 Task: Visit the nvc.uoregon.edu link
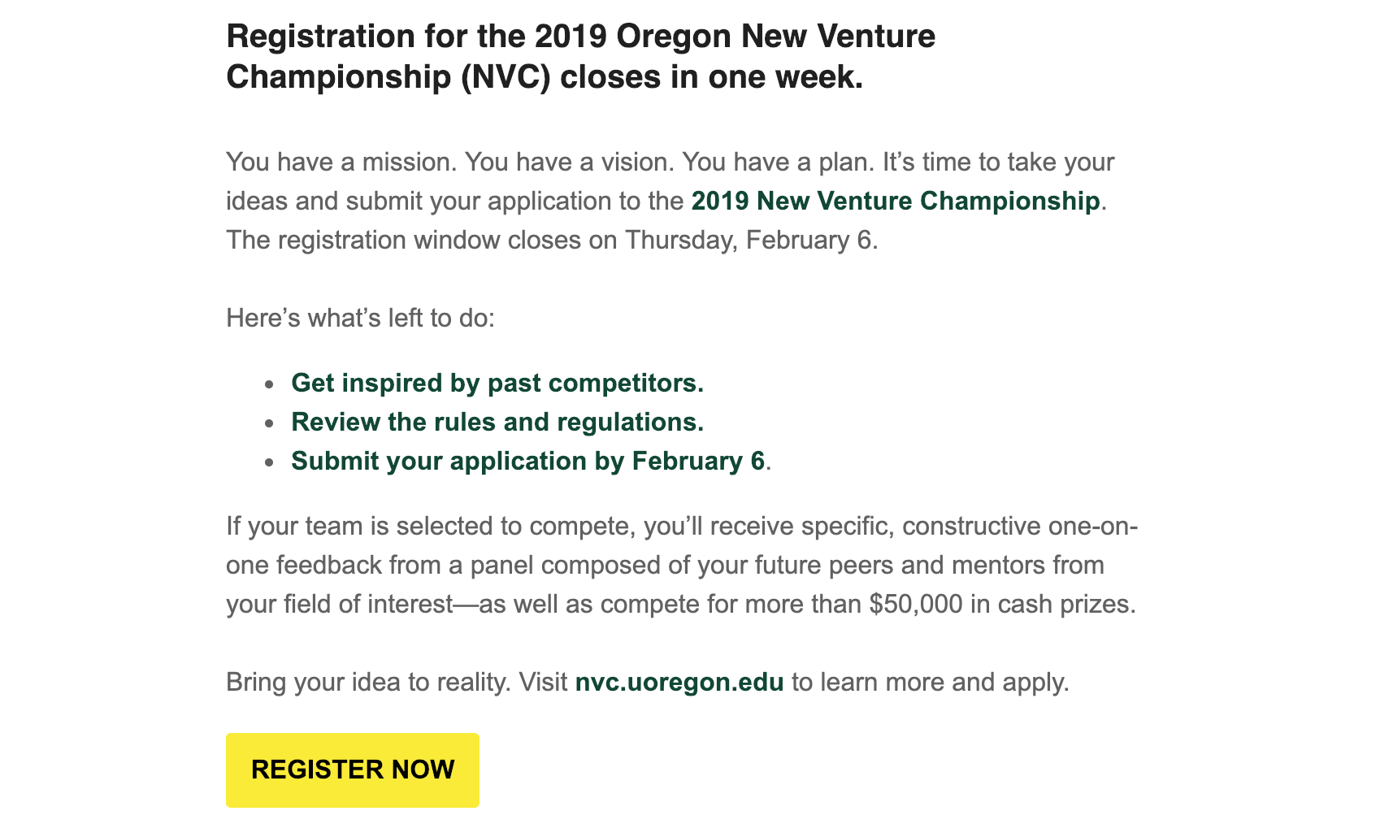[x=679, y=682]
